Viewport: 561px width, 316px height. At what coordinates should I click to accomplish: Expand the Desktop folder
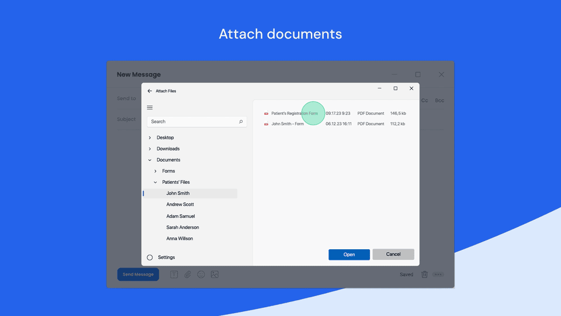click(x=150, y=138)
